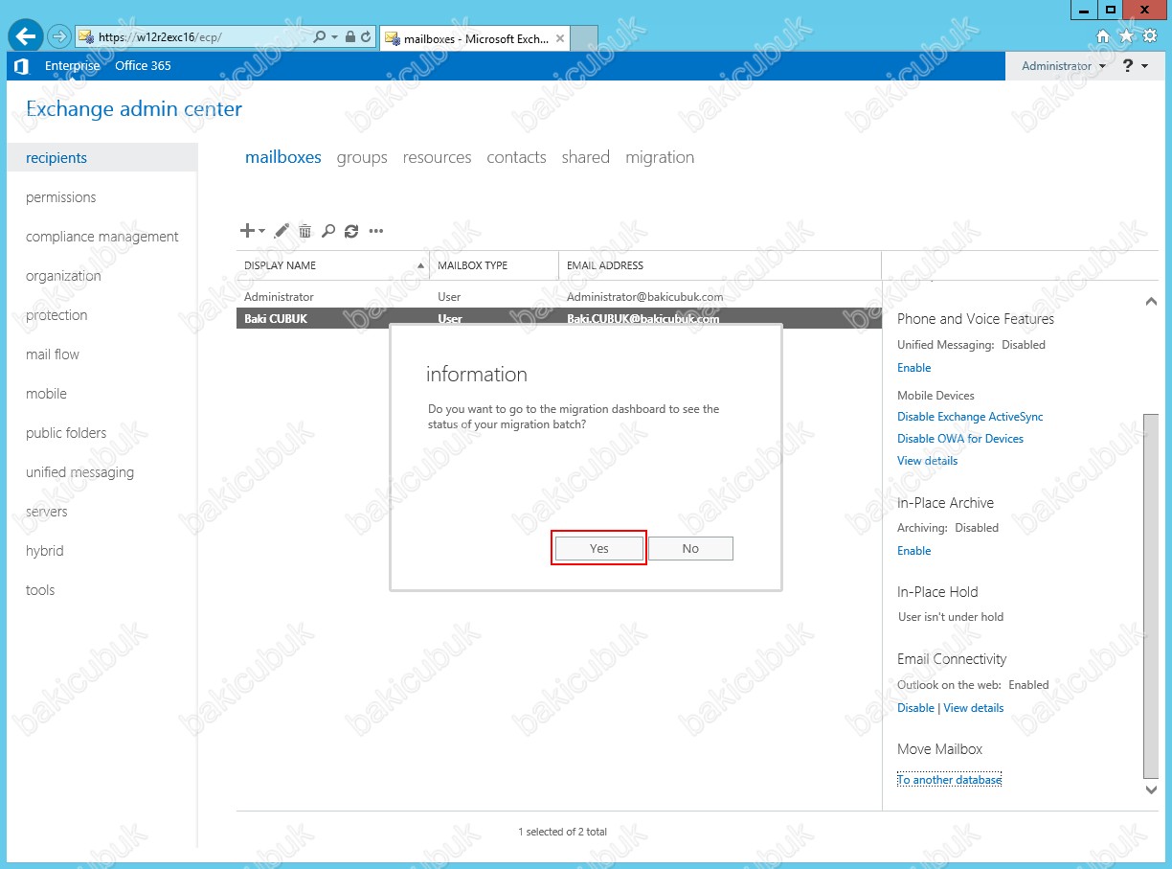Click the Search magnifier in mailbox toolbar
This screenshot has height=869, width=1172.
328,231
